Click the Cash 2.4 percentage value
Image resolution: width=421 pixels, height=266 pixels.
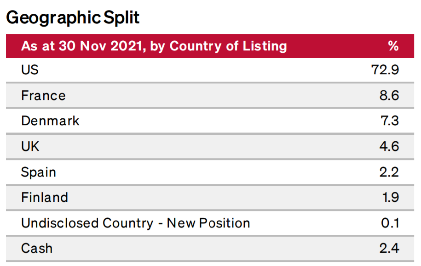click(x=389, y=248)
